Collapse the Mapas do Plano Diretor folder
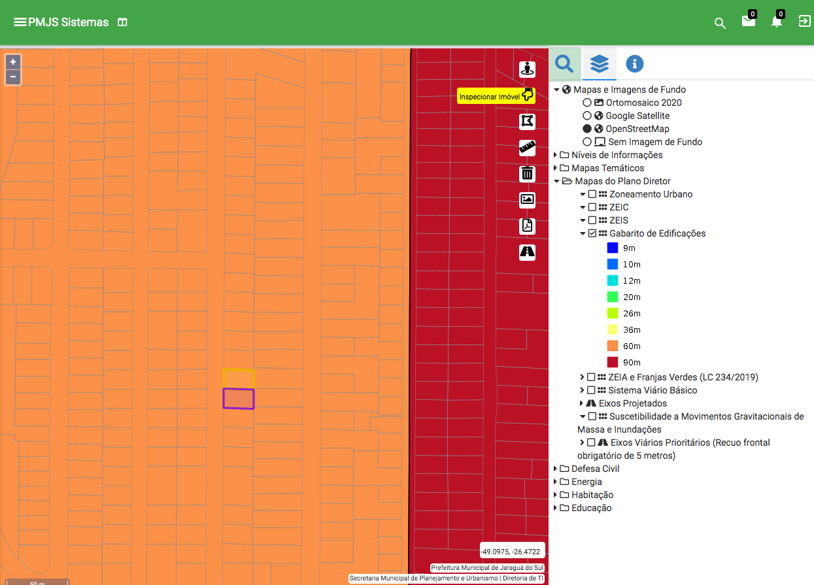This screenshot has height=585, width=814. [556, 181]
